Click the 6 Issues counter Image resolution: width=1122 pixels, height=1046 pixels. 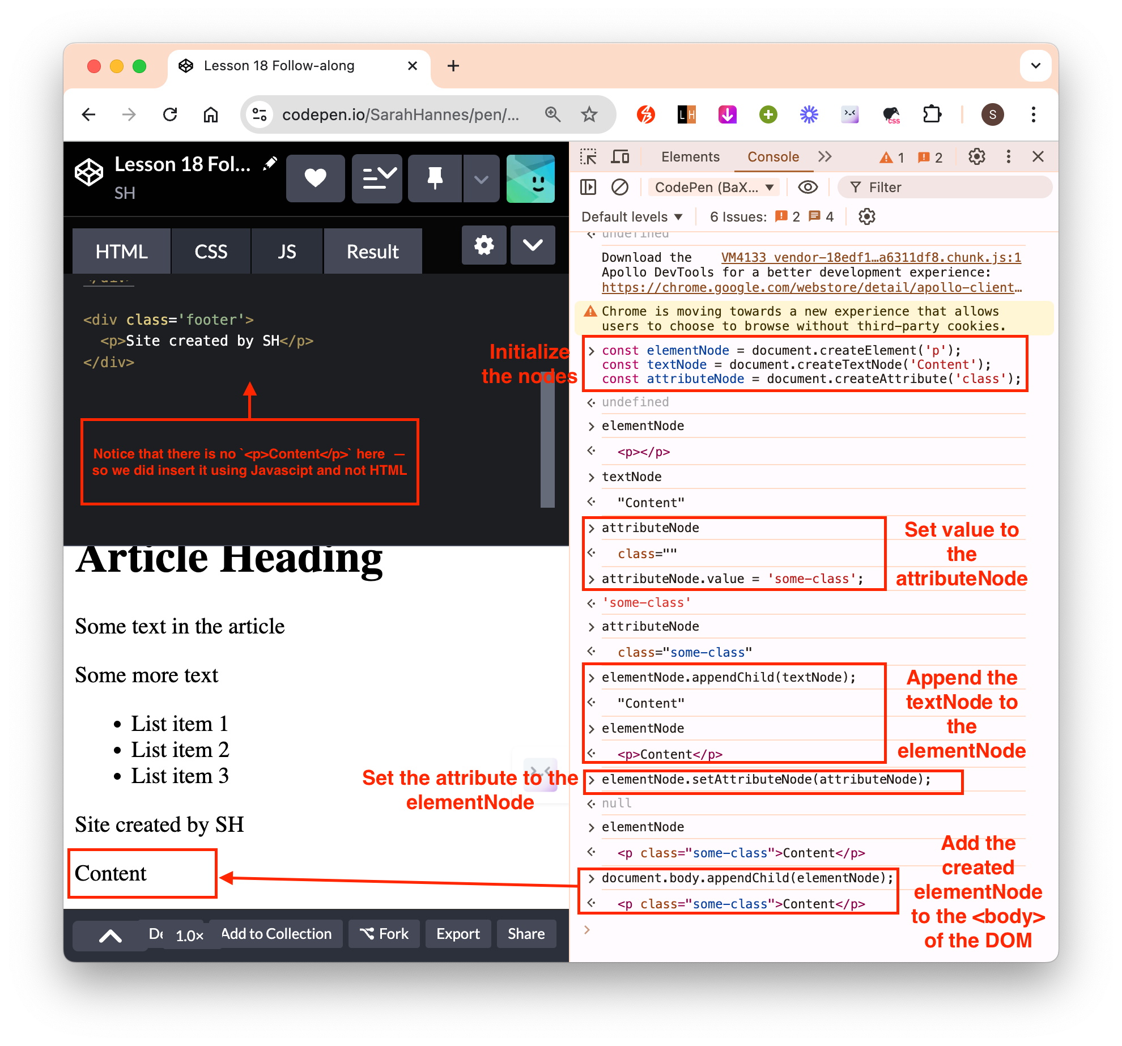click(771, 216)
